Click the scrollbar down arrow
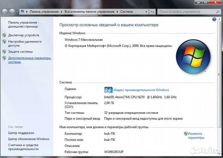The width and height of the screenshot is (223, 158). coord(219,154)
